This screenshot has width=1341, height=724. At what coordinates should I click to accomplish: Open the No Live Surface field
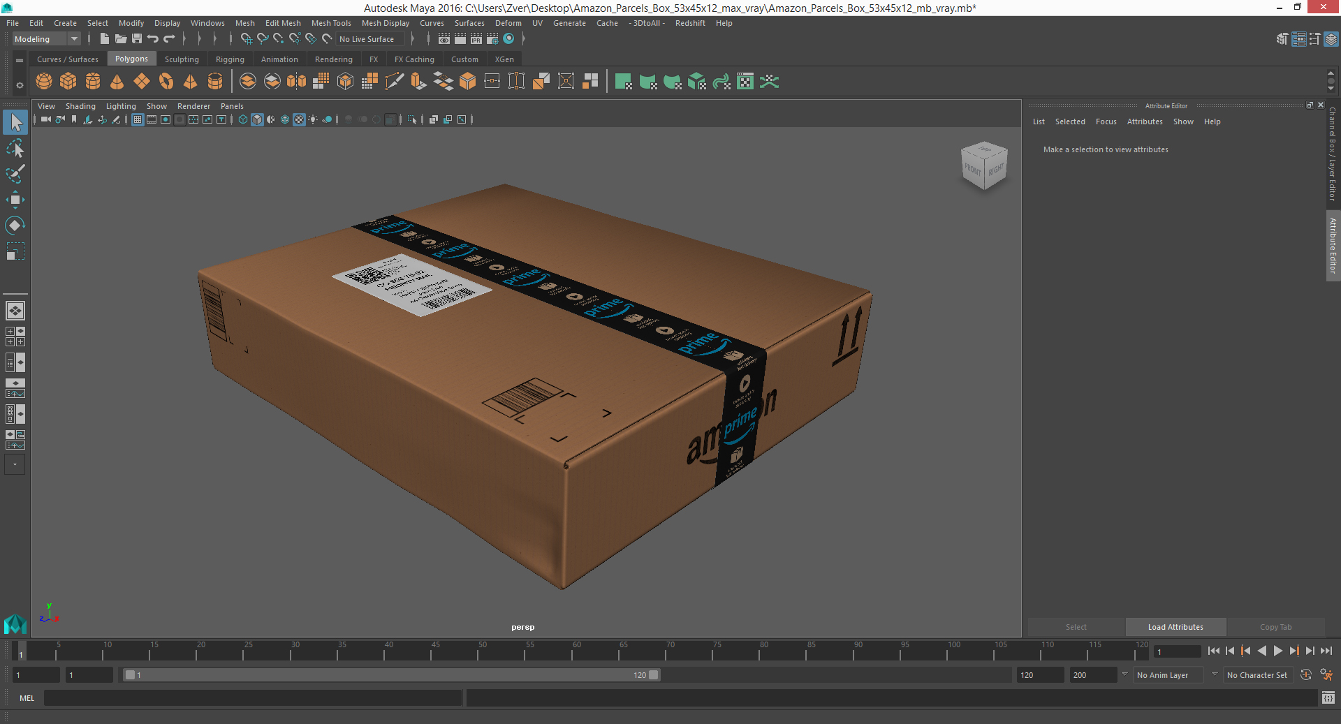click(x=371, y=39)
